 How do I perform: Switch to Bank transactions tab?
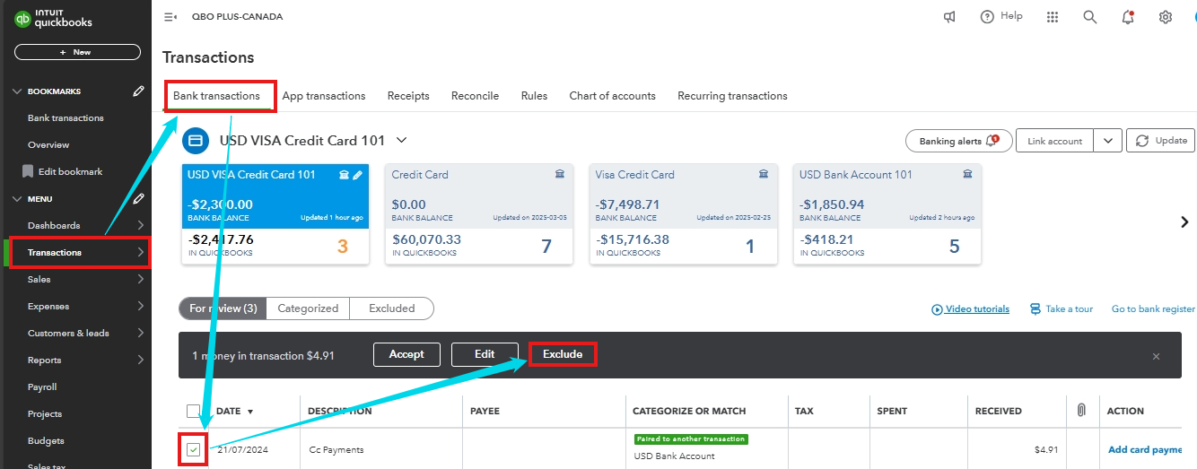(x=216, y=96)
